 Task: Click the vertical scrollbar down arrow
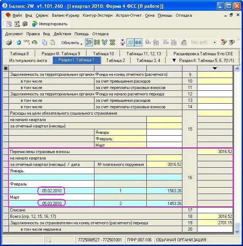click(237, 231)
